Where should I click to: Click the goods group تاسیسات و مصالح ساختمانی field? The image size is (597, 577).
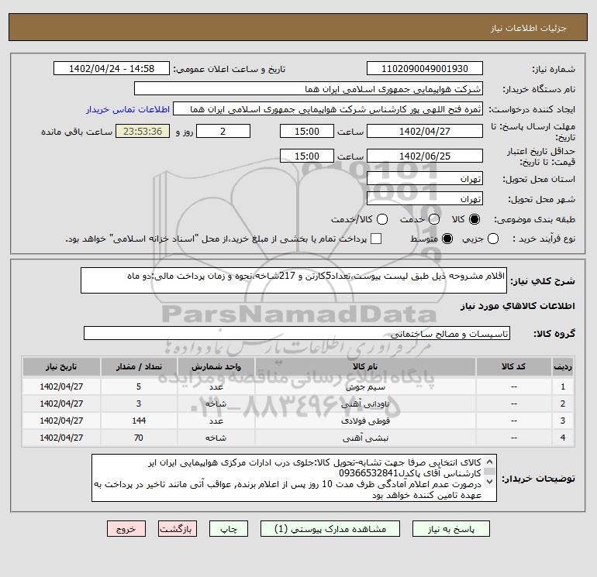[297, 333]
